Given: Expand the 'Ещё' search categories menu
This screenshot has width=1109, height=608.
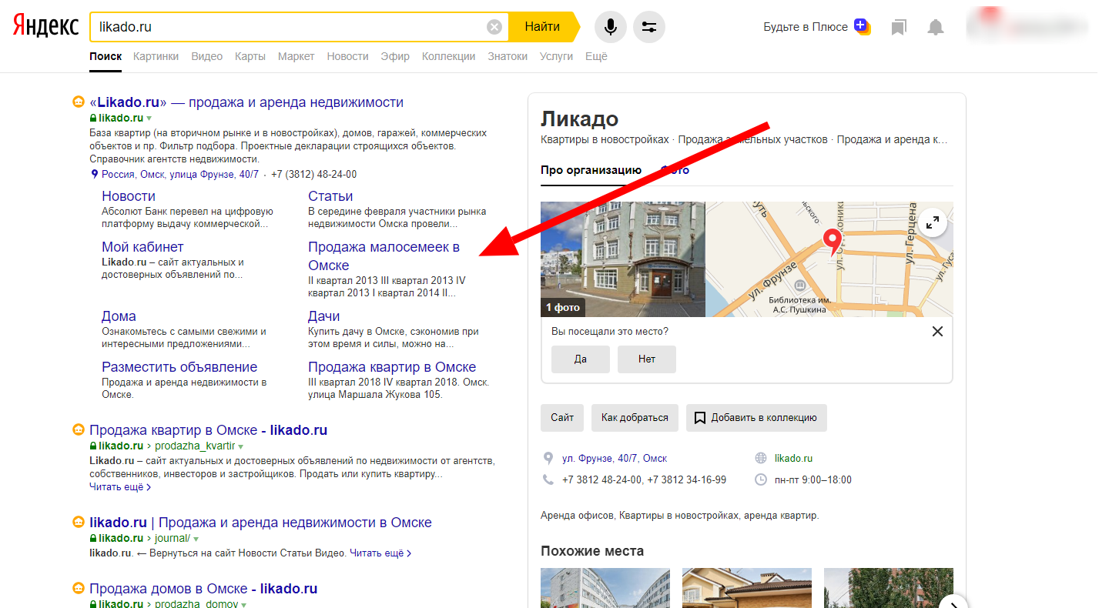Looking at the screenshot, I should click(596, 56).
